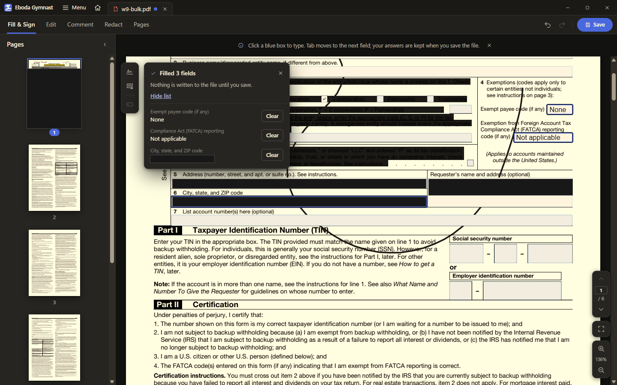This screenshot has height=385, width=617.
Task: Click the Pages panel scrollbar down arrow
Action: (x=112, y=382)
